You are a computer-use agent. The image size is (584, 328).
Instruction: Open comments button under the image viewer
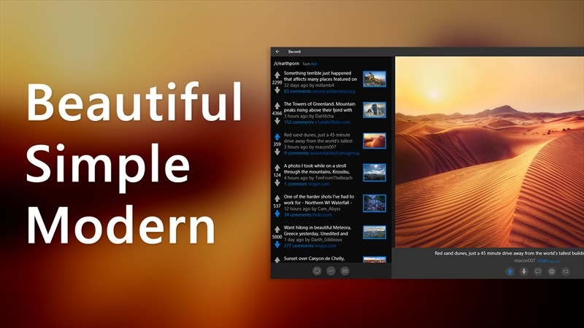pyautogui.click(x=538, y=272)
